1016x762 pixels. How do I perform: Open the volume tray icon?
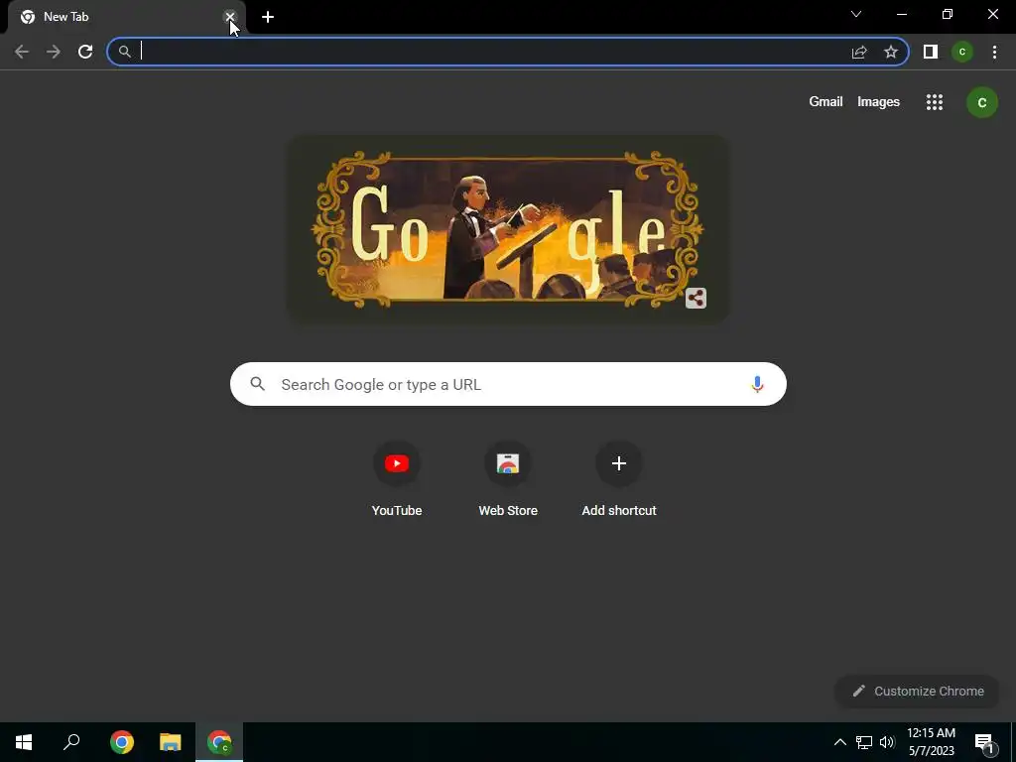click(x=887, y=742)
